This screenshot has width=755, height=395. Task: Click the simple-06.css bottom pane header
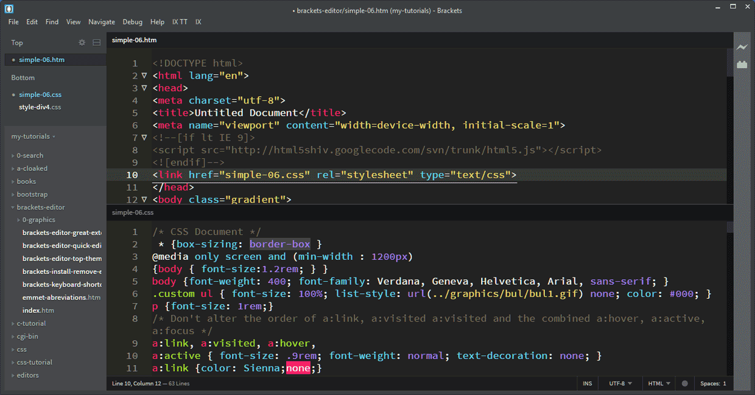tap(133, 212)
